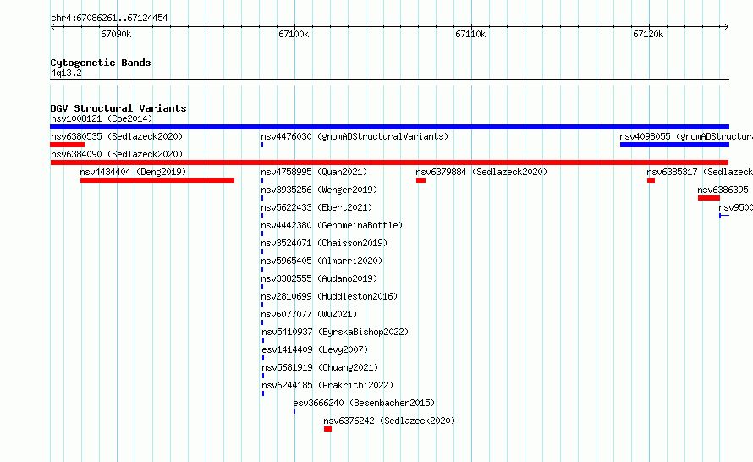
Task: Open nsv6376242 (Sedlazeck2020) variant label
Action: [x=389, y=421]
